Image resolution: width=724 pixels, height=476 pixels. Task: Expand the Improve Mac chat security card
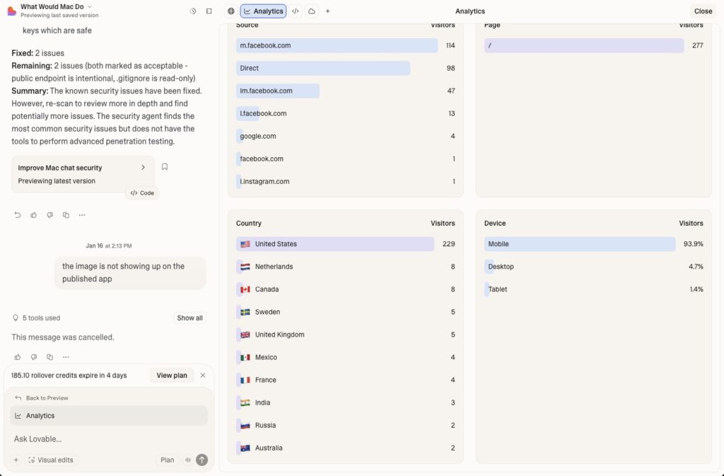coord(143,168)
